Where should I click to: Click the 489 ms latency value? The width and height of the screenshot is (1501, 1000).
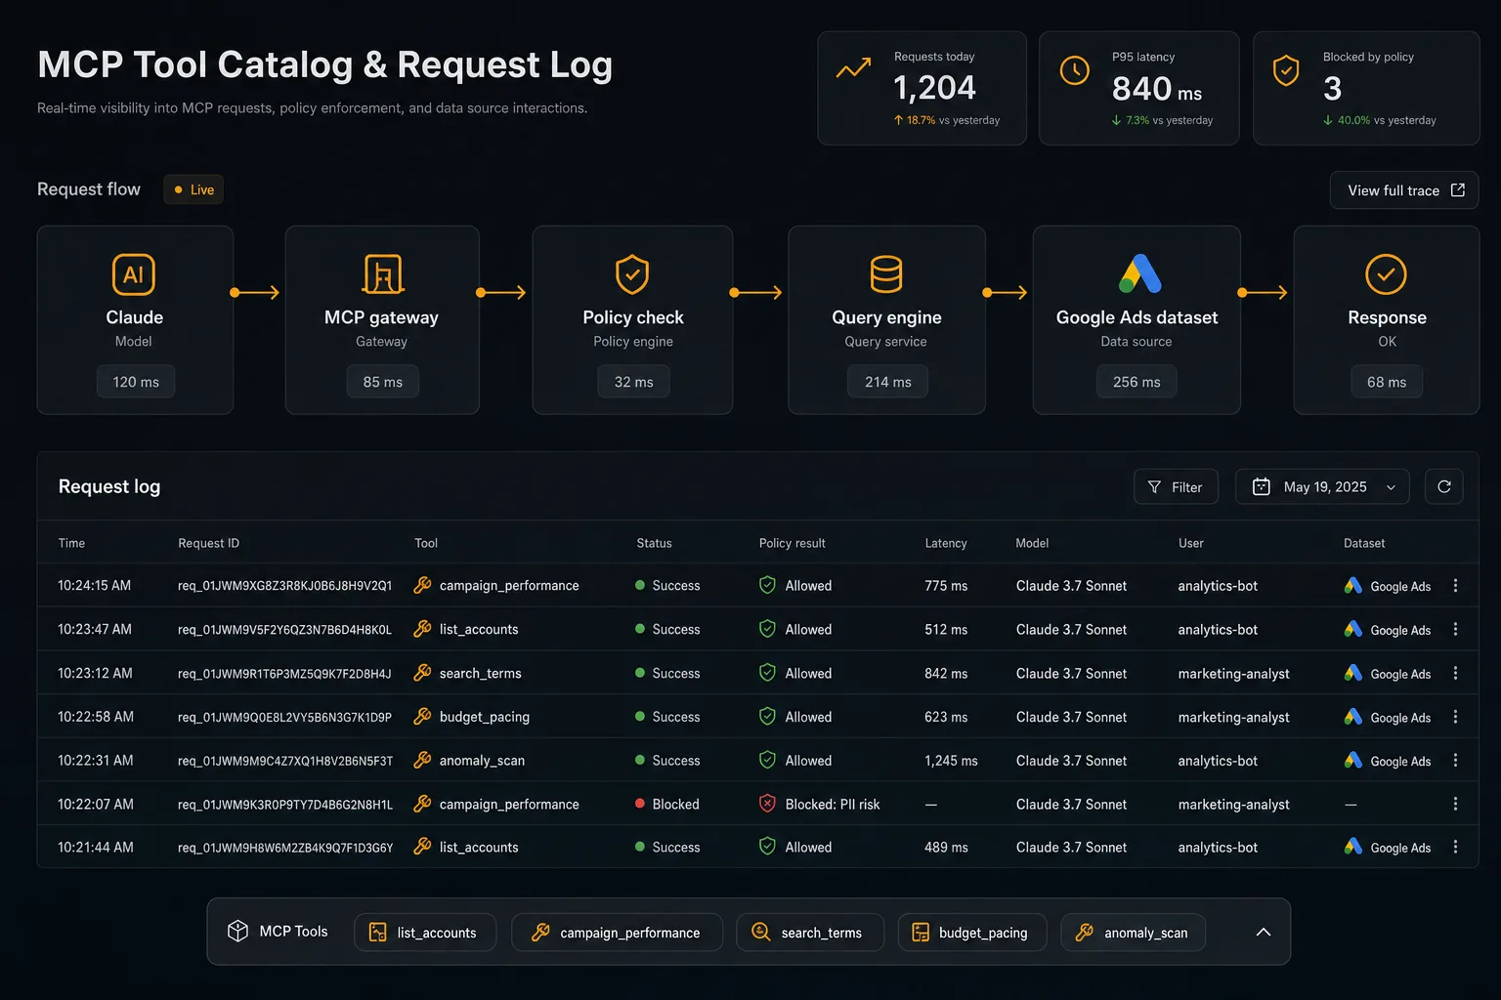tap(946, 848)
